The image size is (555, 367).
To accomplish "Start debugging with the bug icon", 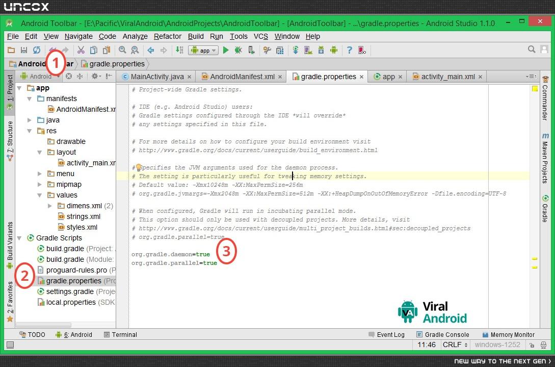I will 238,51.
